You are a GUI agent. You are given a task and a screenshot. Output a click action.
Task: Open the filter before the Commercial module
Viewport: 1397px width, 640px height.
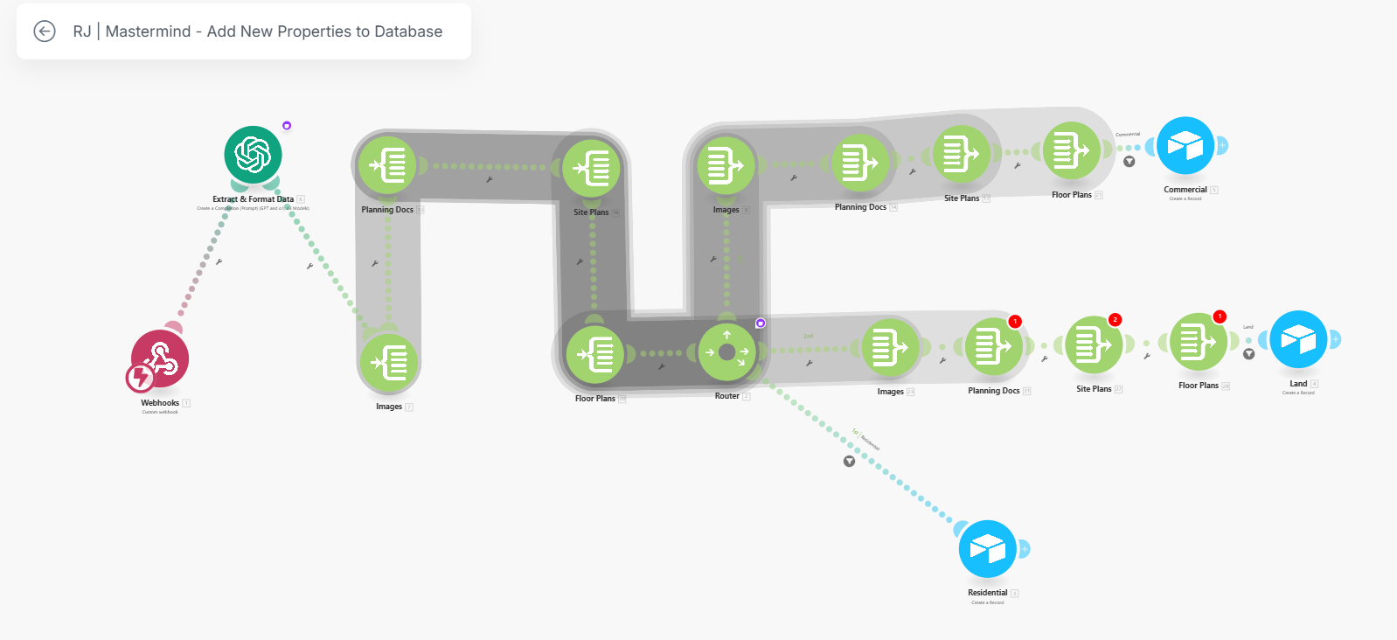coord(1129,162)
